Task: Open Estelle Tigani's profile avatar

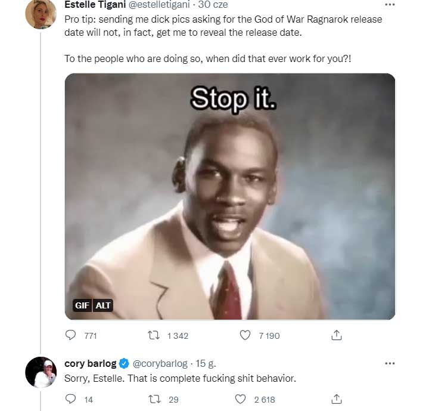Action: (41, 13)
